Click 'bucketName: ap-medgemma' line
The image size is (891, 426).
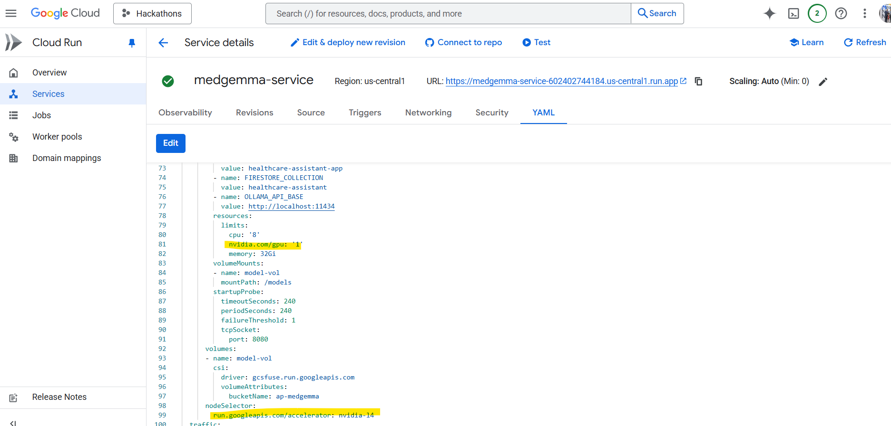click(274, 396)
